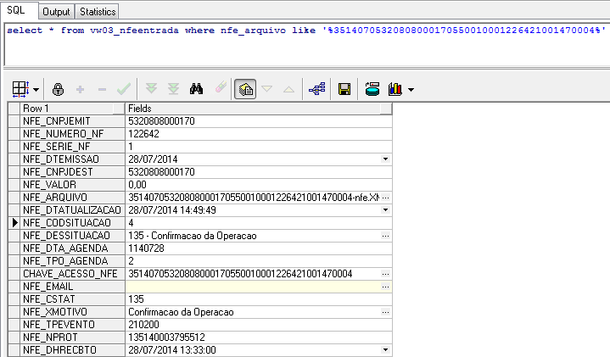Select the NFE_ARQUIVO file name value
Image resolution: width=610 pixels, height=357 pixels.
coord(254,198)
